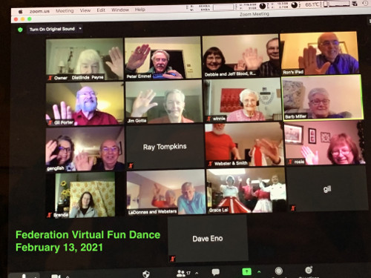Open the Edit menu
Image resolution: width=371 pixels, height=278 pixels.
point(101,10)
